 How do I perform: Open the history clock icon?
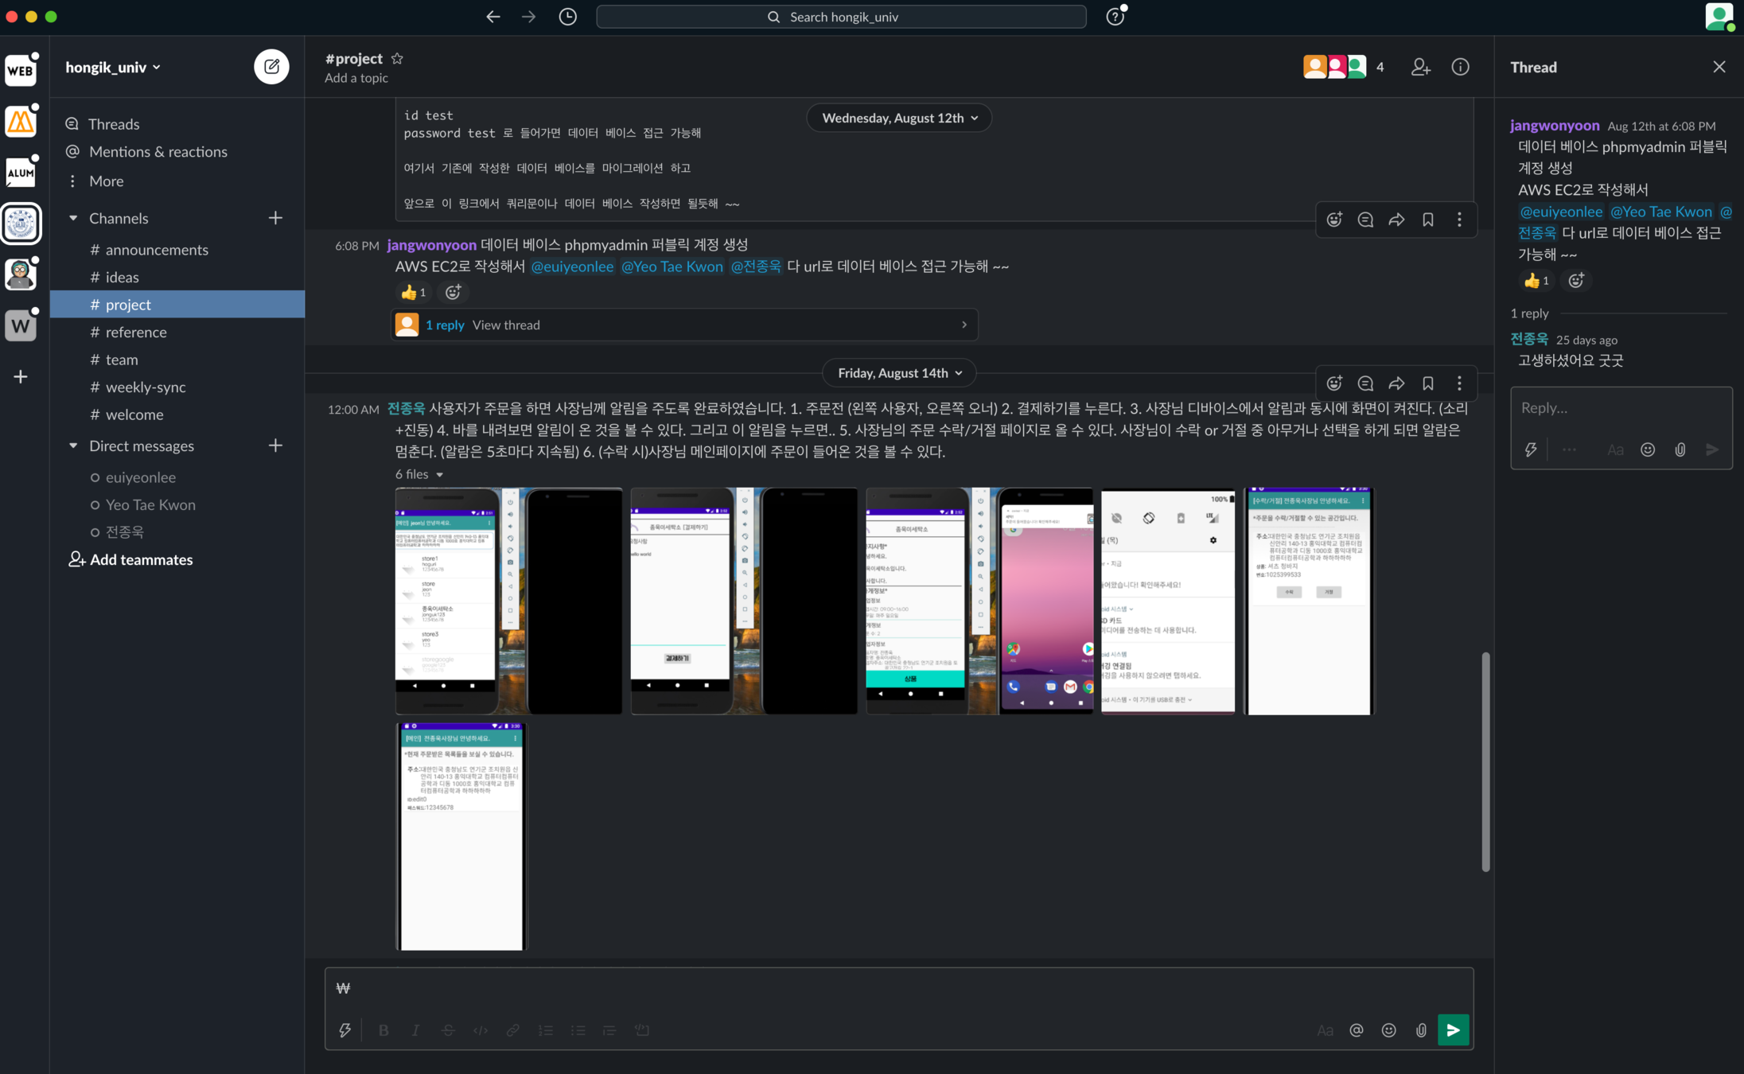pyautogui.click(x=567, y=17)
